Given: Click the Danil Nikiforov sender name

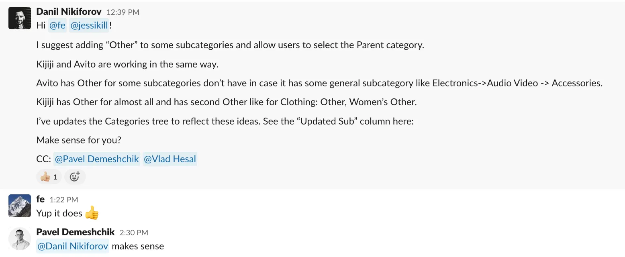Looking at the screenshot, I should pyautogui.click(x=69, y=12).
